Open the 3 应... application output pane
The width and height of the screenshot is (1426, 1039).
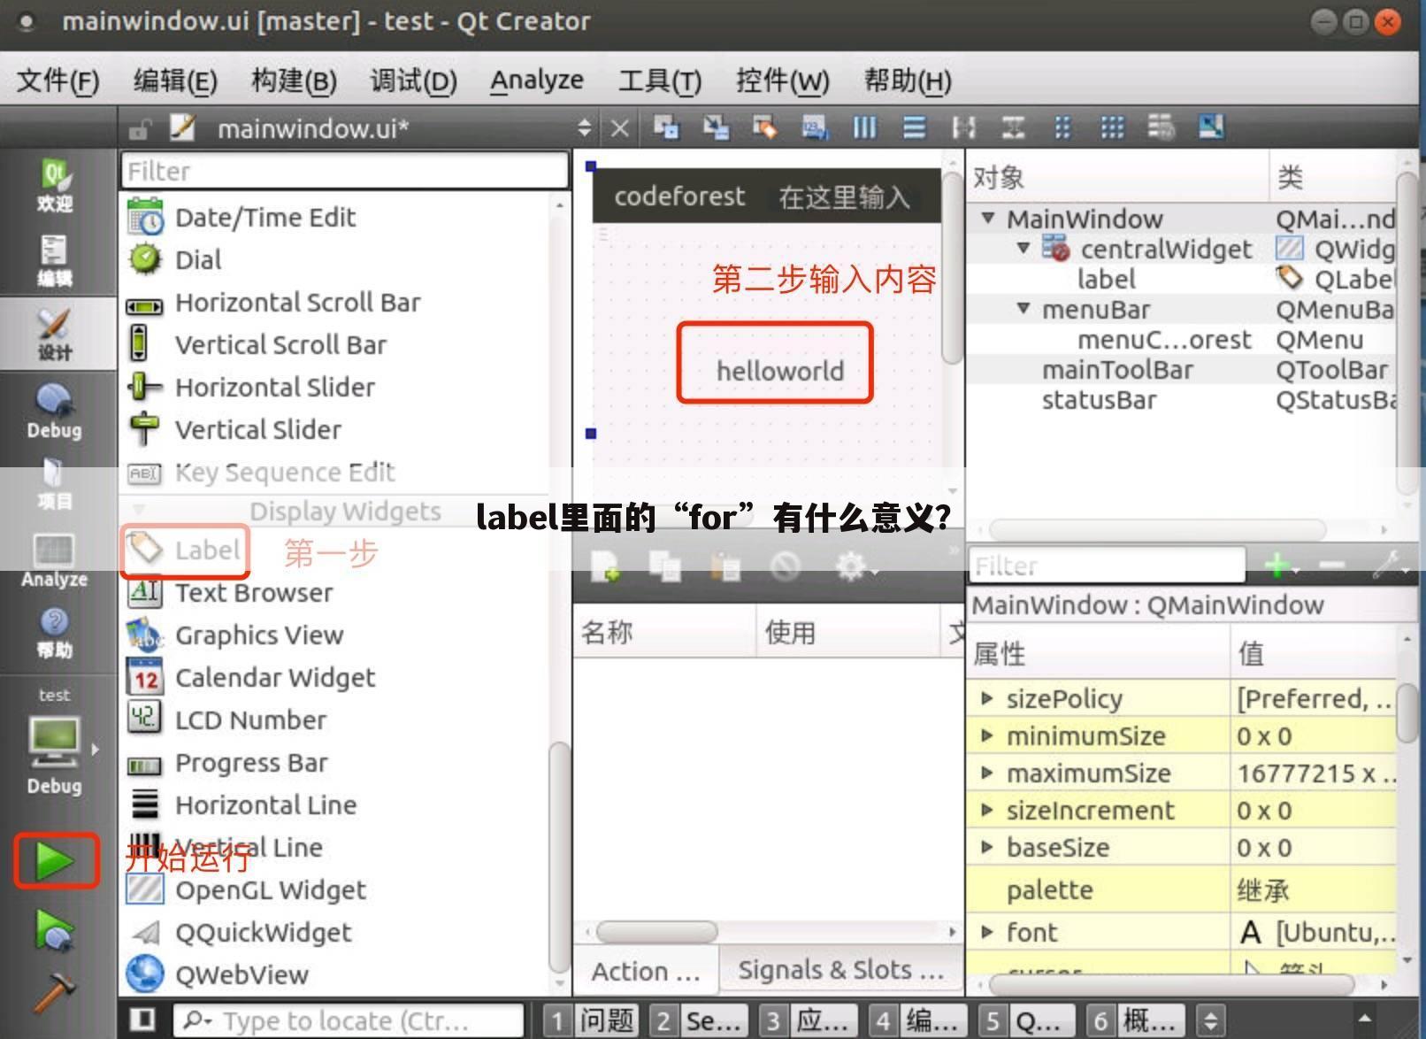point(809,1020)
